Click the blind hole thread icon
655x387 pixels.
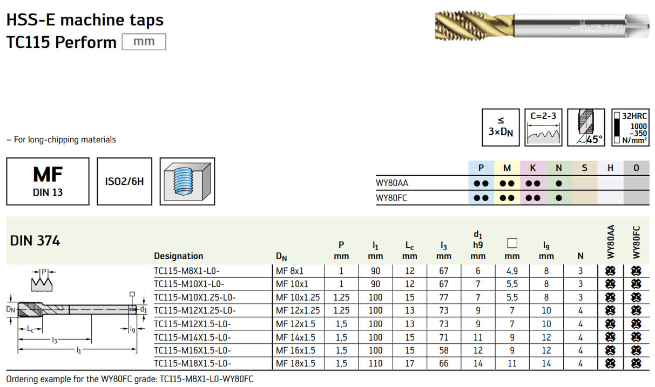(x=187, y=181)
